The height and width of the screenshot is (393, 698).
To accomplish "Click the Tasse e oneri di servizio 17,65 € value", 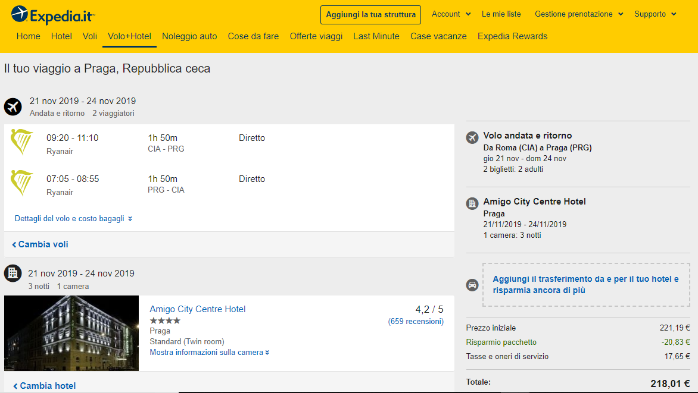I will coord(677,356).
